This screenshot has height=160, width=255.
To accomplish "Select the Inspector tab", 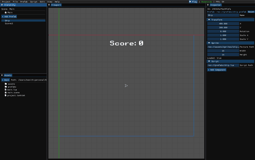I will pyautogui.click(x=216, y=5).
